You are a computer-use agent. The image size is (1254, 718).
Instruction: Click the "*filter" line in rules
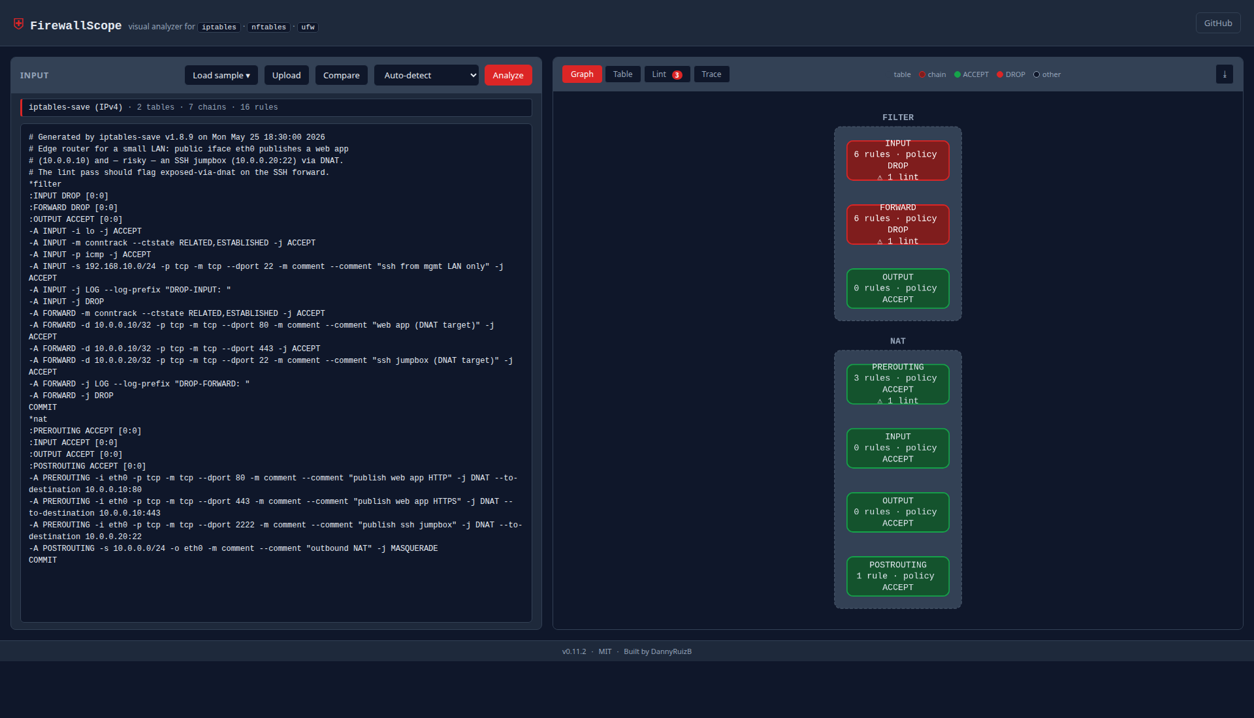click(45, 184)
